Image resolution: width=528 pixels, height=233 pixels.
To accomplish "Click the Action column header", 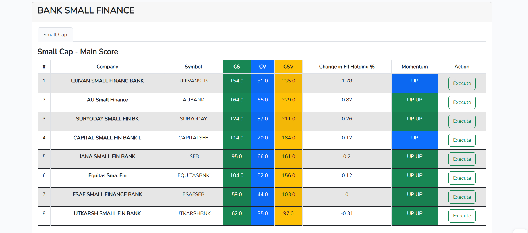I will pyautogui.click(x=462, y=67).
